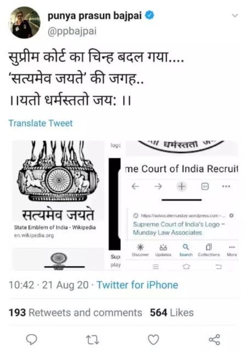Like the tweet with heart icon
This screenshot has width=248, height=352.
pyautogui.click(x=154, y=339)
